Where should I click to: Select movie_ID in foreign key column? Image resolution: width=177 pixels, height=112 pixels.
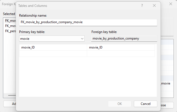[121, 47]
